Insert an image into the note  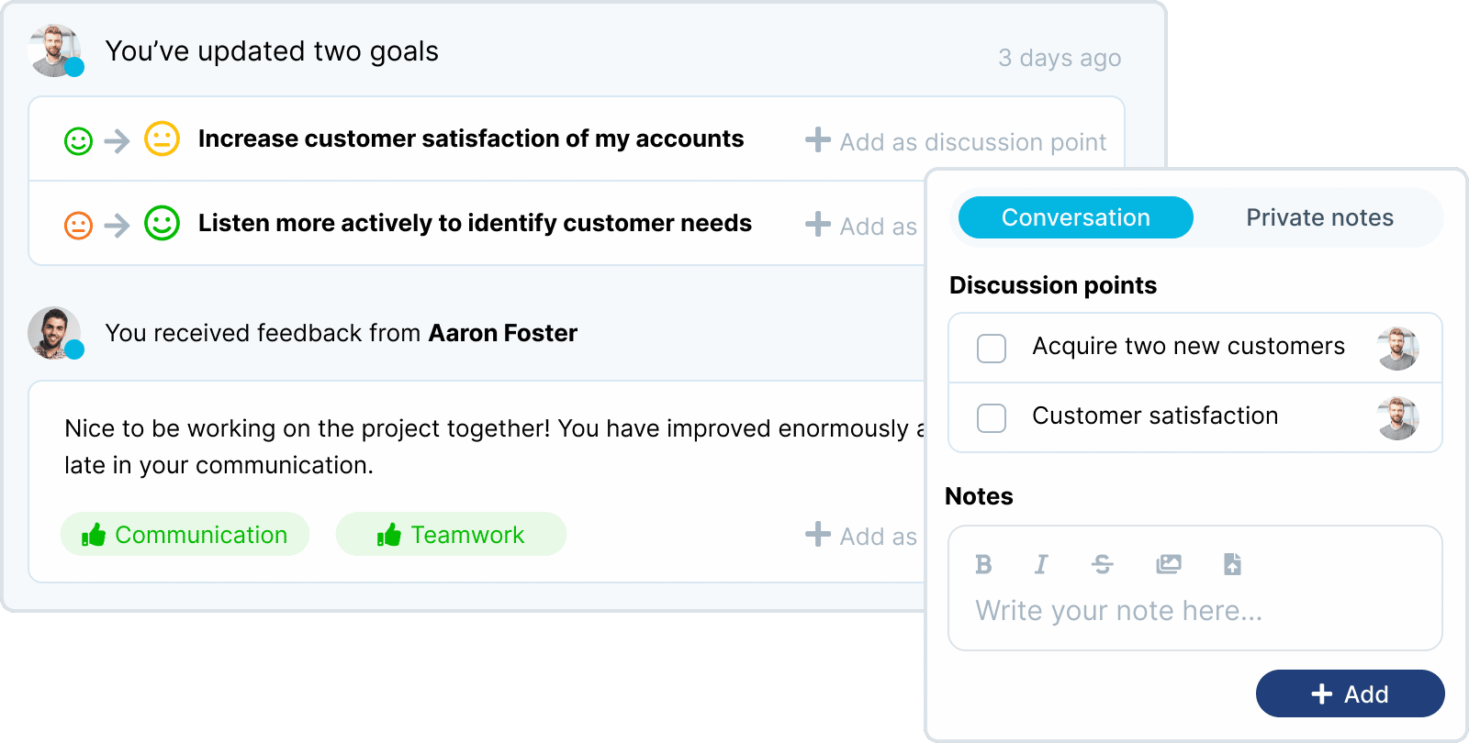click(x=1169, y=564)
